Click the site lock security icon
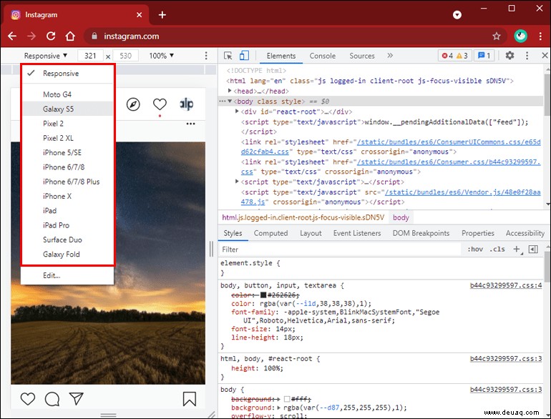Image resolution: width=551 pixels, height=419 pixels. point(94,36)
